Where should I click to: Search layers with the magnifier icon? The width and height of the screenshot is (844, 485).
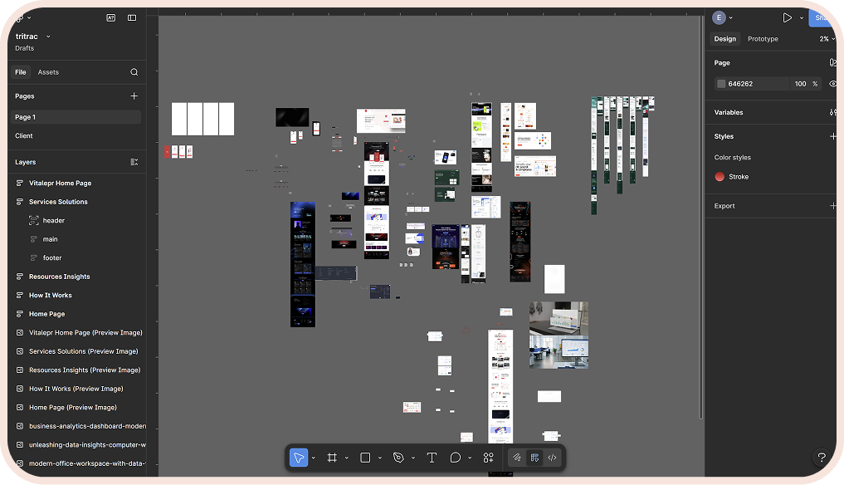pyautogui.click(x=134, y=72)
